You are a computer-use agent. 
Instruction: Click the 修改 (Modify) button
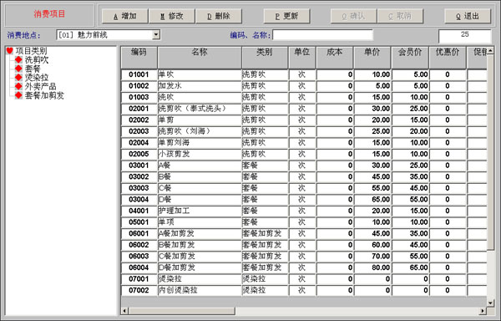[172, 16]
